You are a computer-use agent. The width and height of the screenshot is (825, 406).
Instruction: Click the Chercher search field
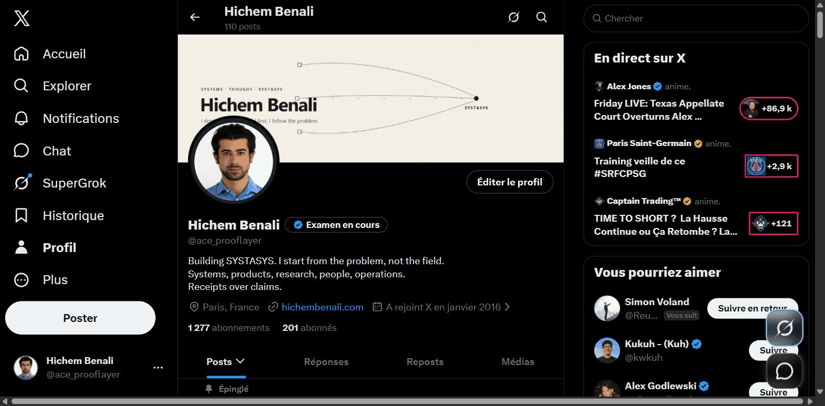696,18
